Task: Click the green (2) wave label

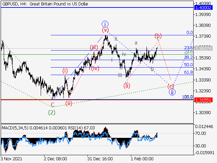Action: pyautogui.click(x=52, y=112)
